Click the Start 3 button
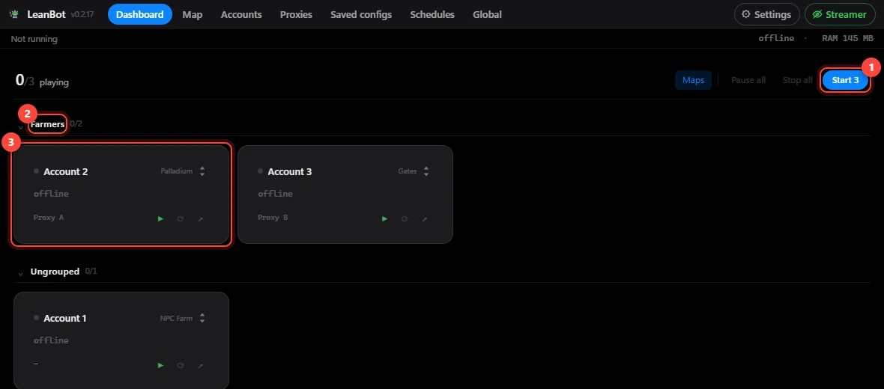 coord(845,80)
